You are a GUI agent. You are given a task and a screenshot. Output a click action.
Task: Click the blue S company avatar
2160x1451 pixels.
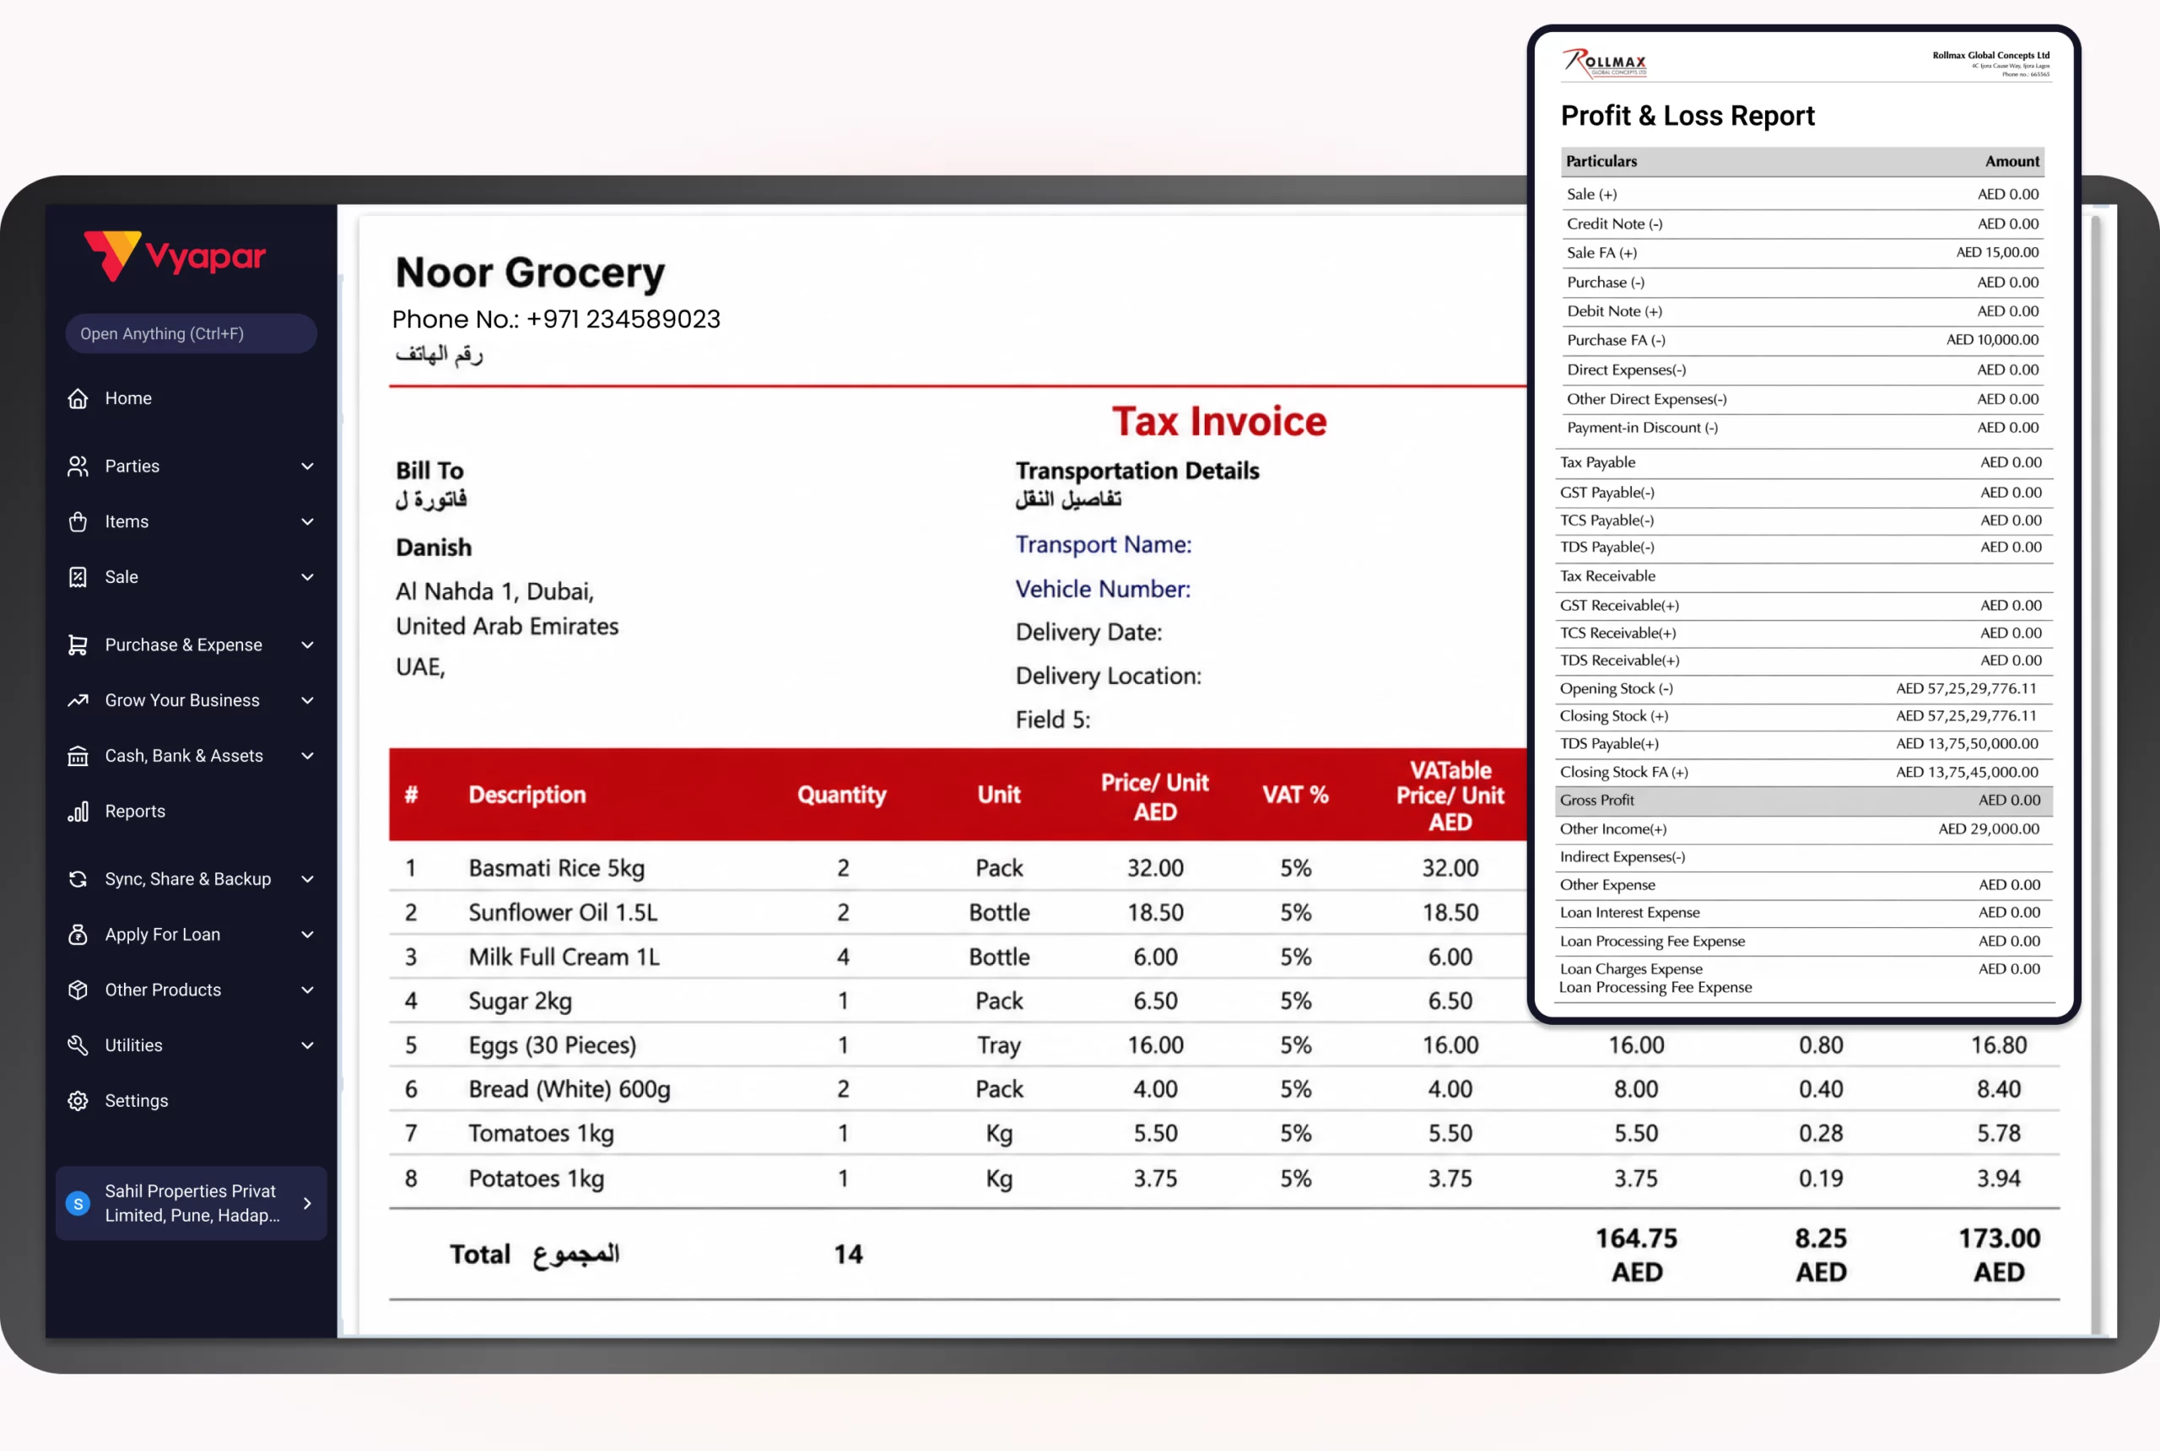tap(78, 1203)
